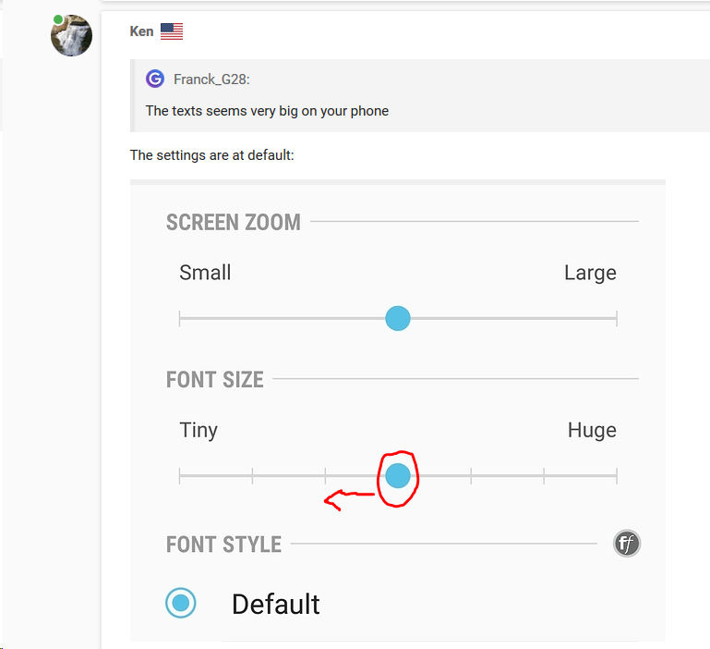This screenshot has width=710, height=649.
Task: Click the Default font style label
Action: (x=275, y=605)
